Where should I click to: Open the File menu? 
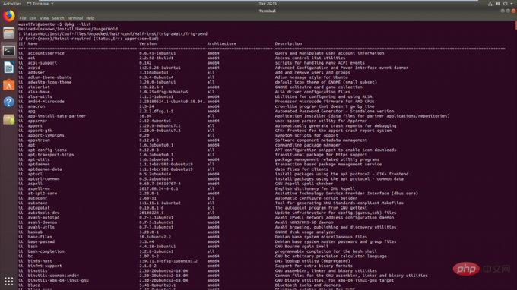pyautogui.click(x=22, y=18)
